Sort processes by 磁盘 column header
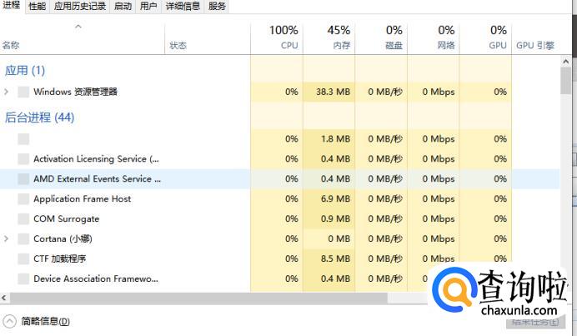Image resolution: width=577 pixels, height=336 pixels. [x=381, y=38]
